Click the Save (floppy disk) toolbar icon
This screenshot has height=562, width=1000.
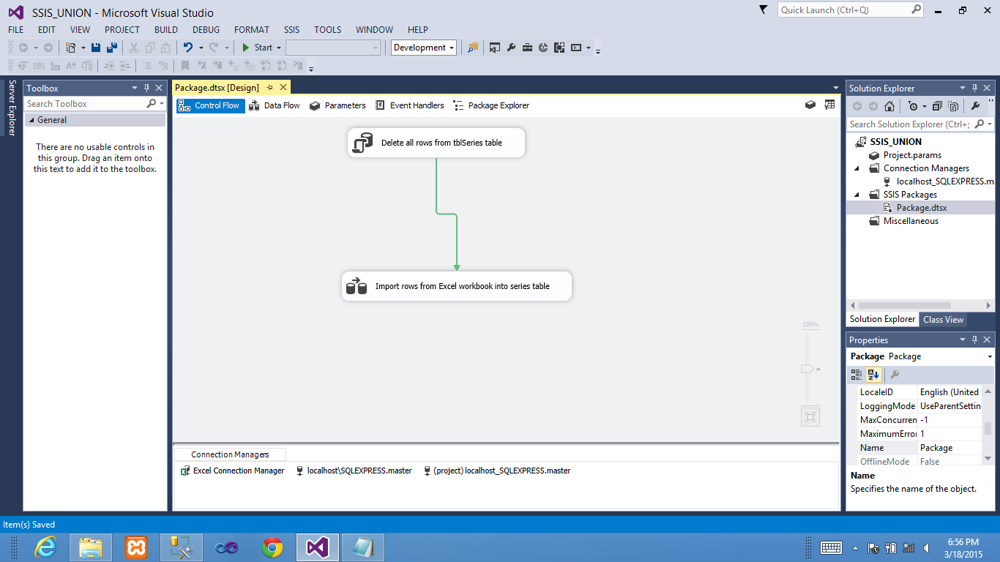97,48
